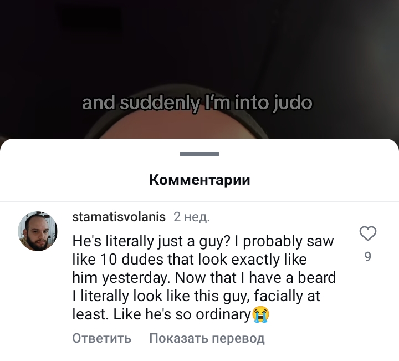This screenshot has width=399, height=361.
Task: Click the comment line 'I literally look like'
Action: pos(196,296)
